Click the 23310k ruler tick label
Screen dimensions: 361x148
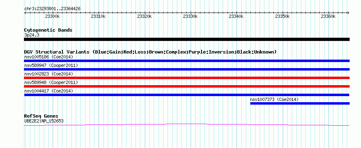99,16
